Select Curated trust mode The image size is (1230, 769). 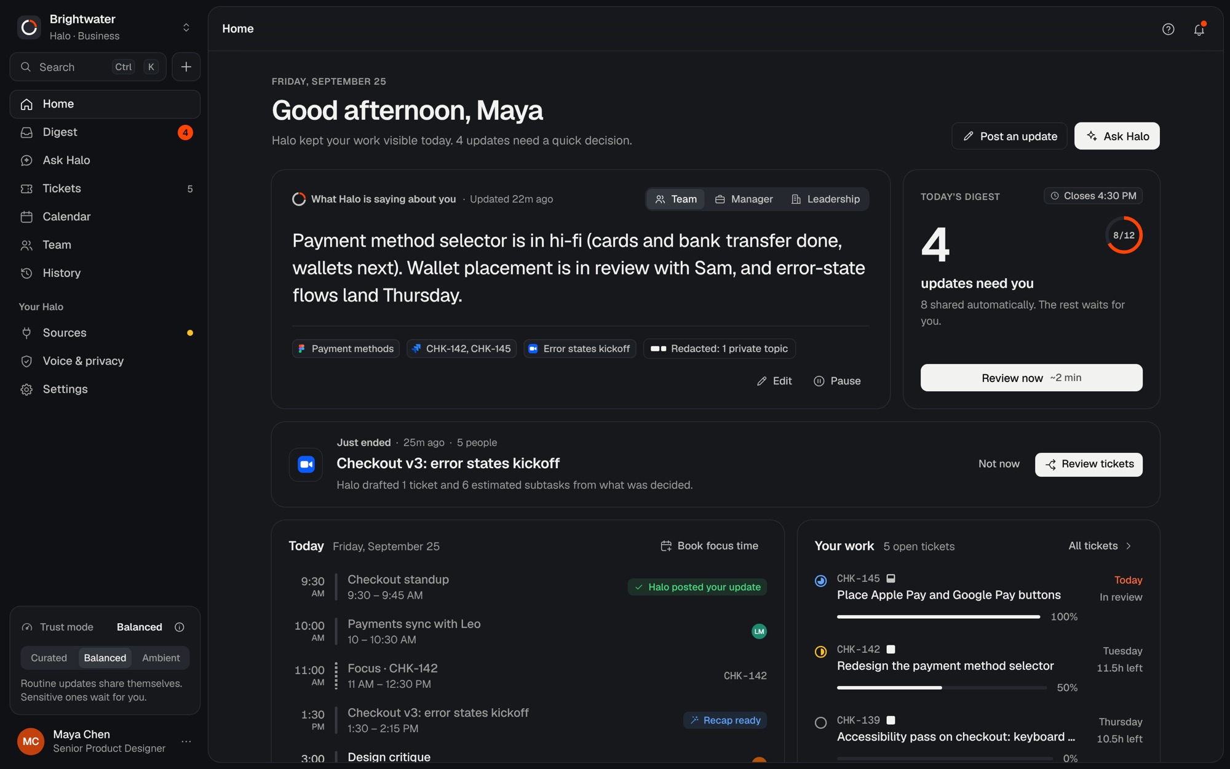[49, 658]
